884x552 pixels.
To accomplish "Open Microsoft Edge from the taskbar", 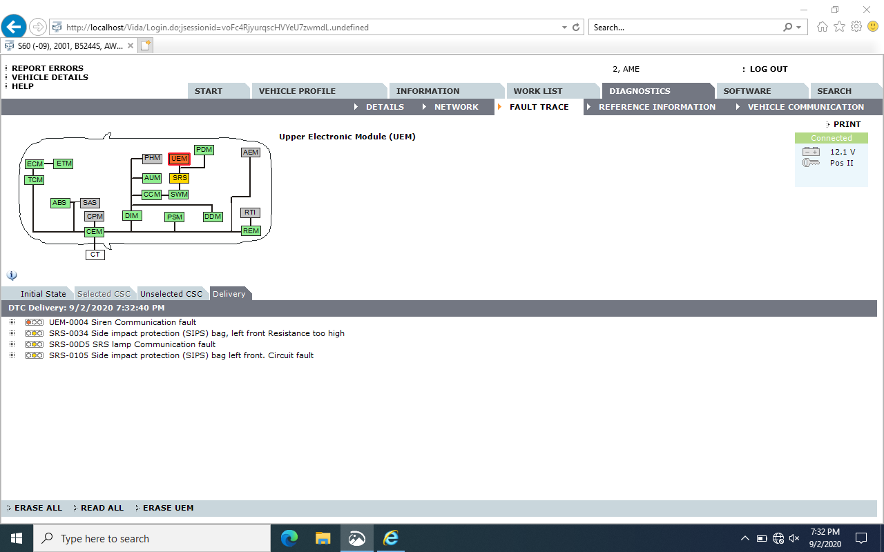I will coord(289,538).
